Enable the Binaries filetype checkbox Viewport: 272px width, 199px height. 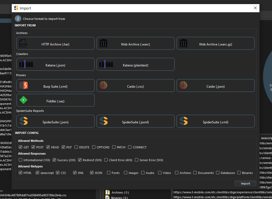point(239,173)
